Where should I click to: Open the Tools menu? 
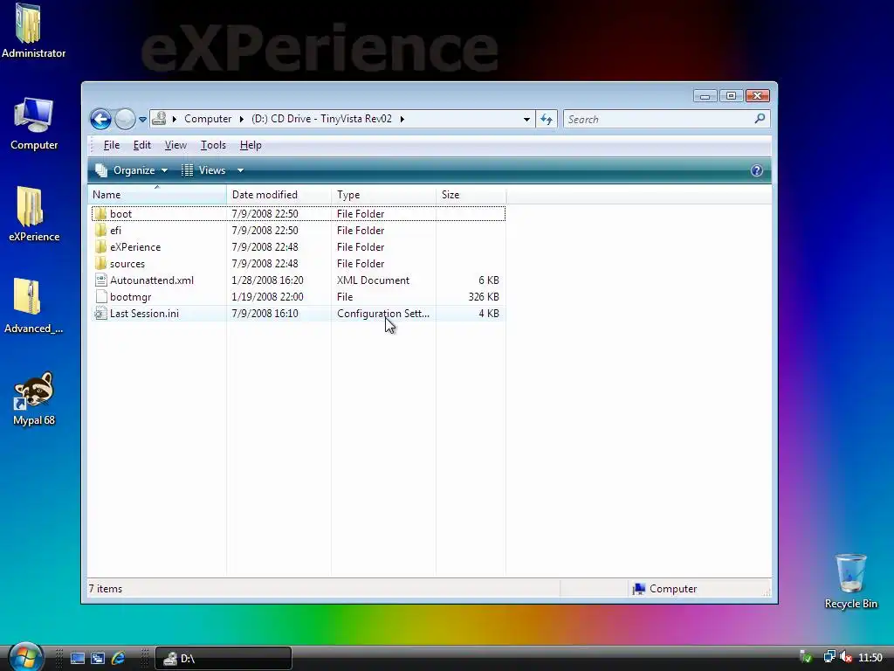click(x=213, y=145)
